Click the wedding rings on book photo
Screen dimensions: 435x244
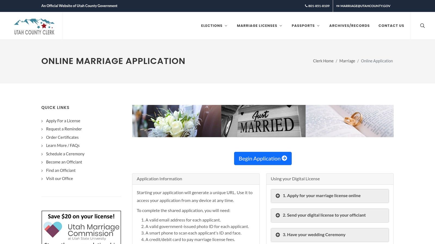[350, 121]
